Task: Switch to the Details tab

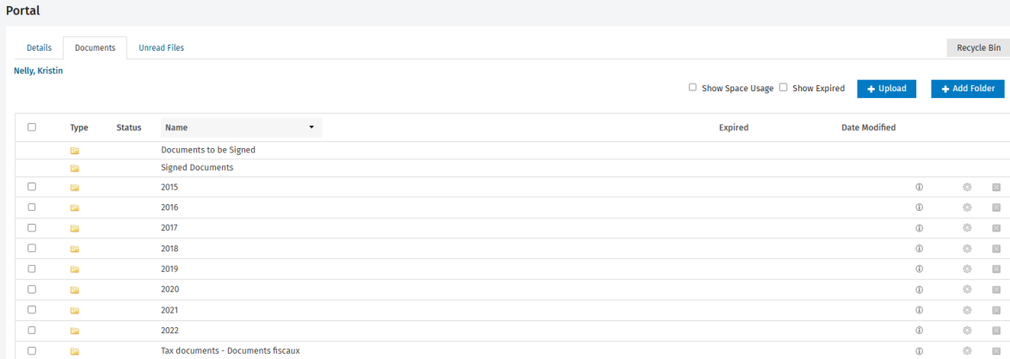Action: pyautogui.click(x=39, y=48)
